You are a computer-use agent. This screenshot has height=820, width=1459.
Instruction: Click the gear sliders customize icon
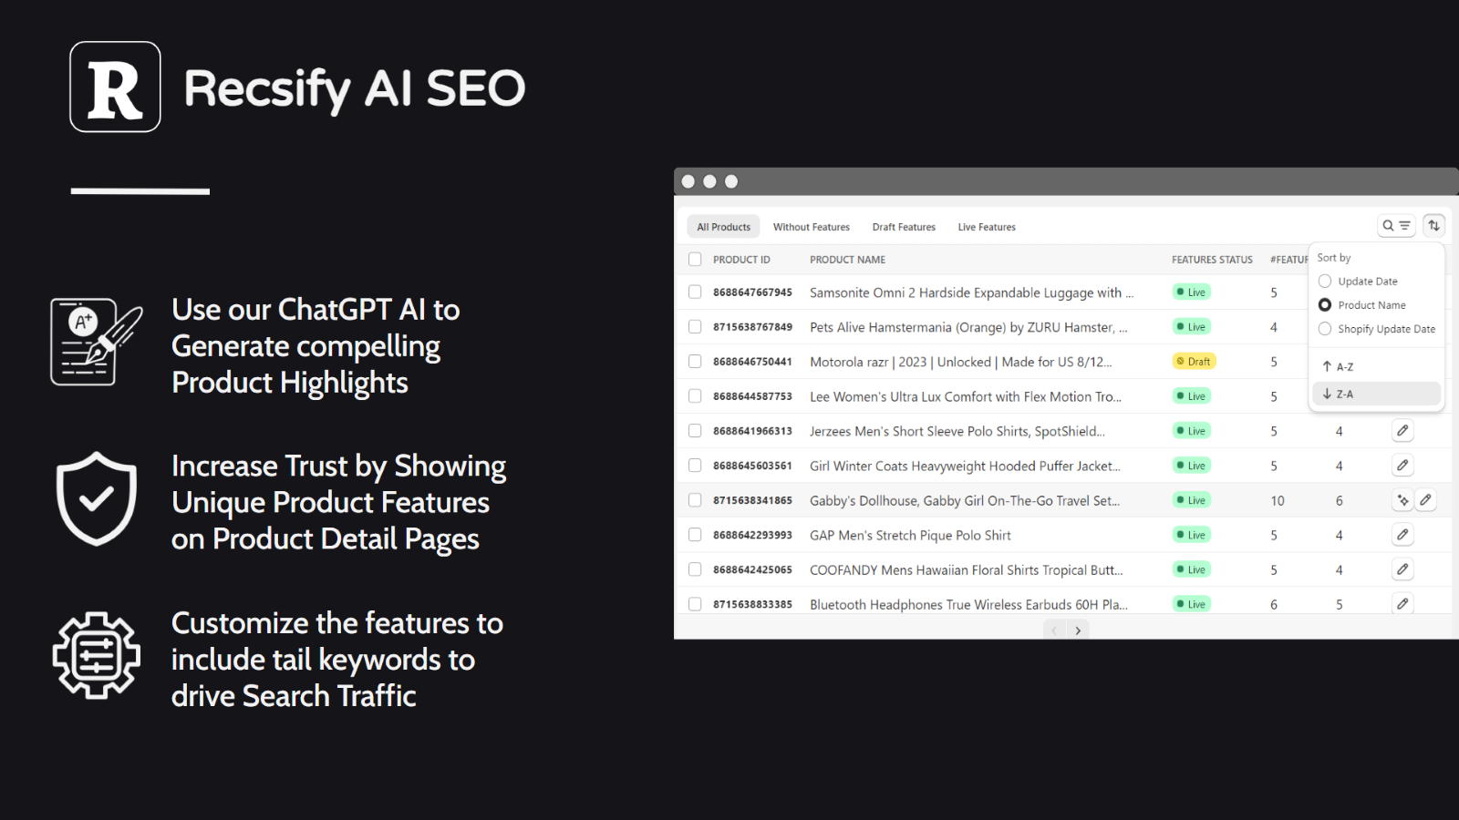click(97, 655)
